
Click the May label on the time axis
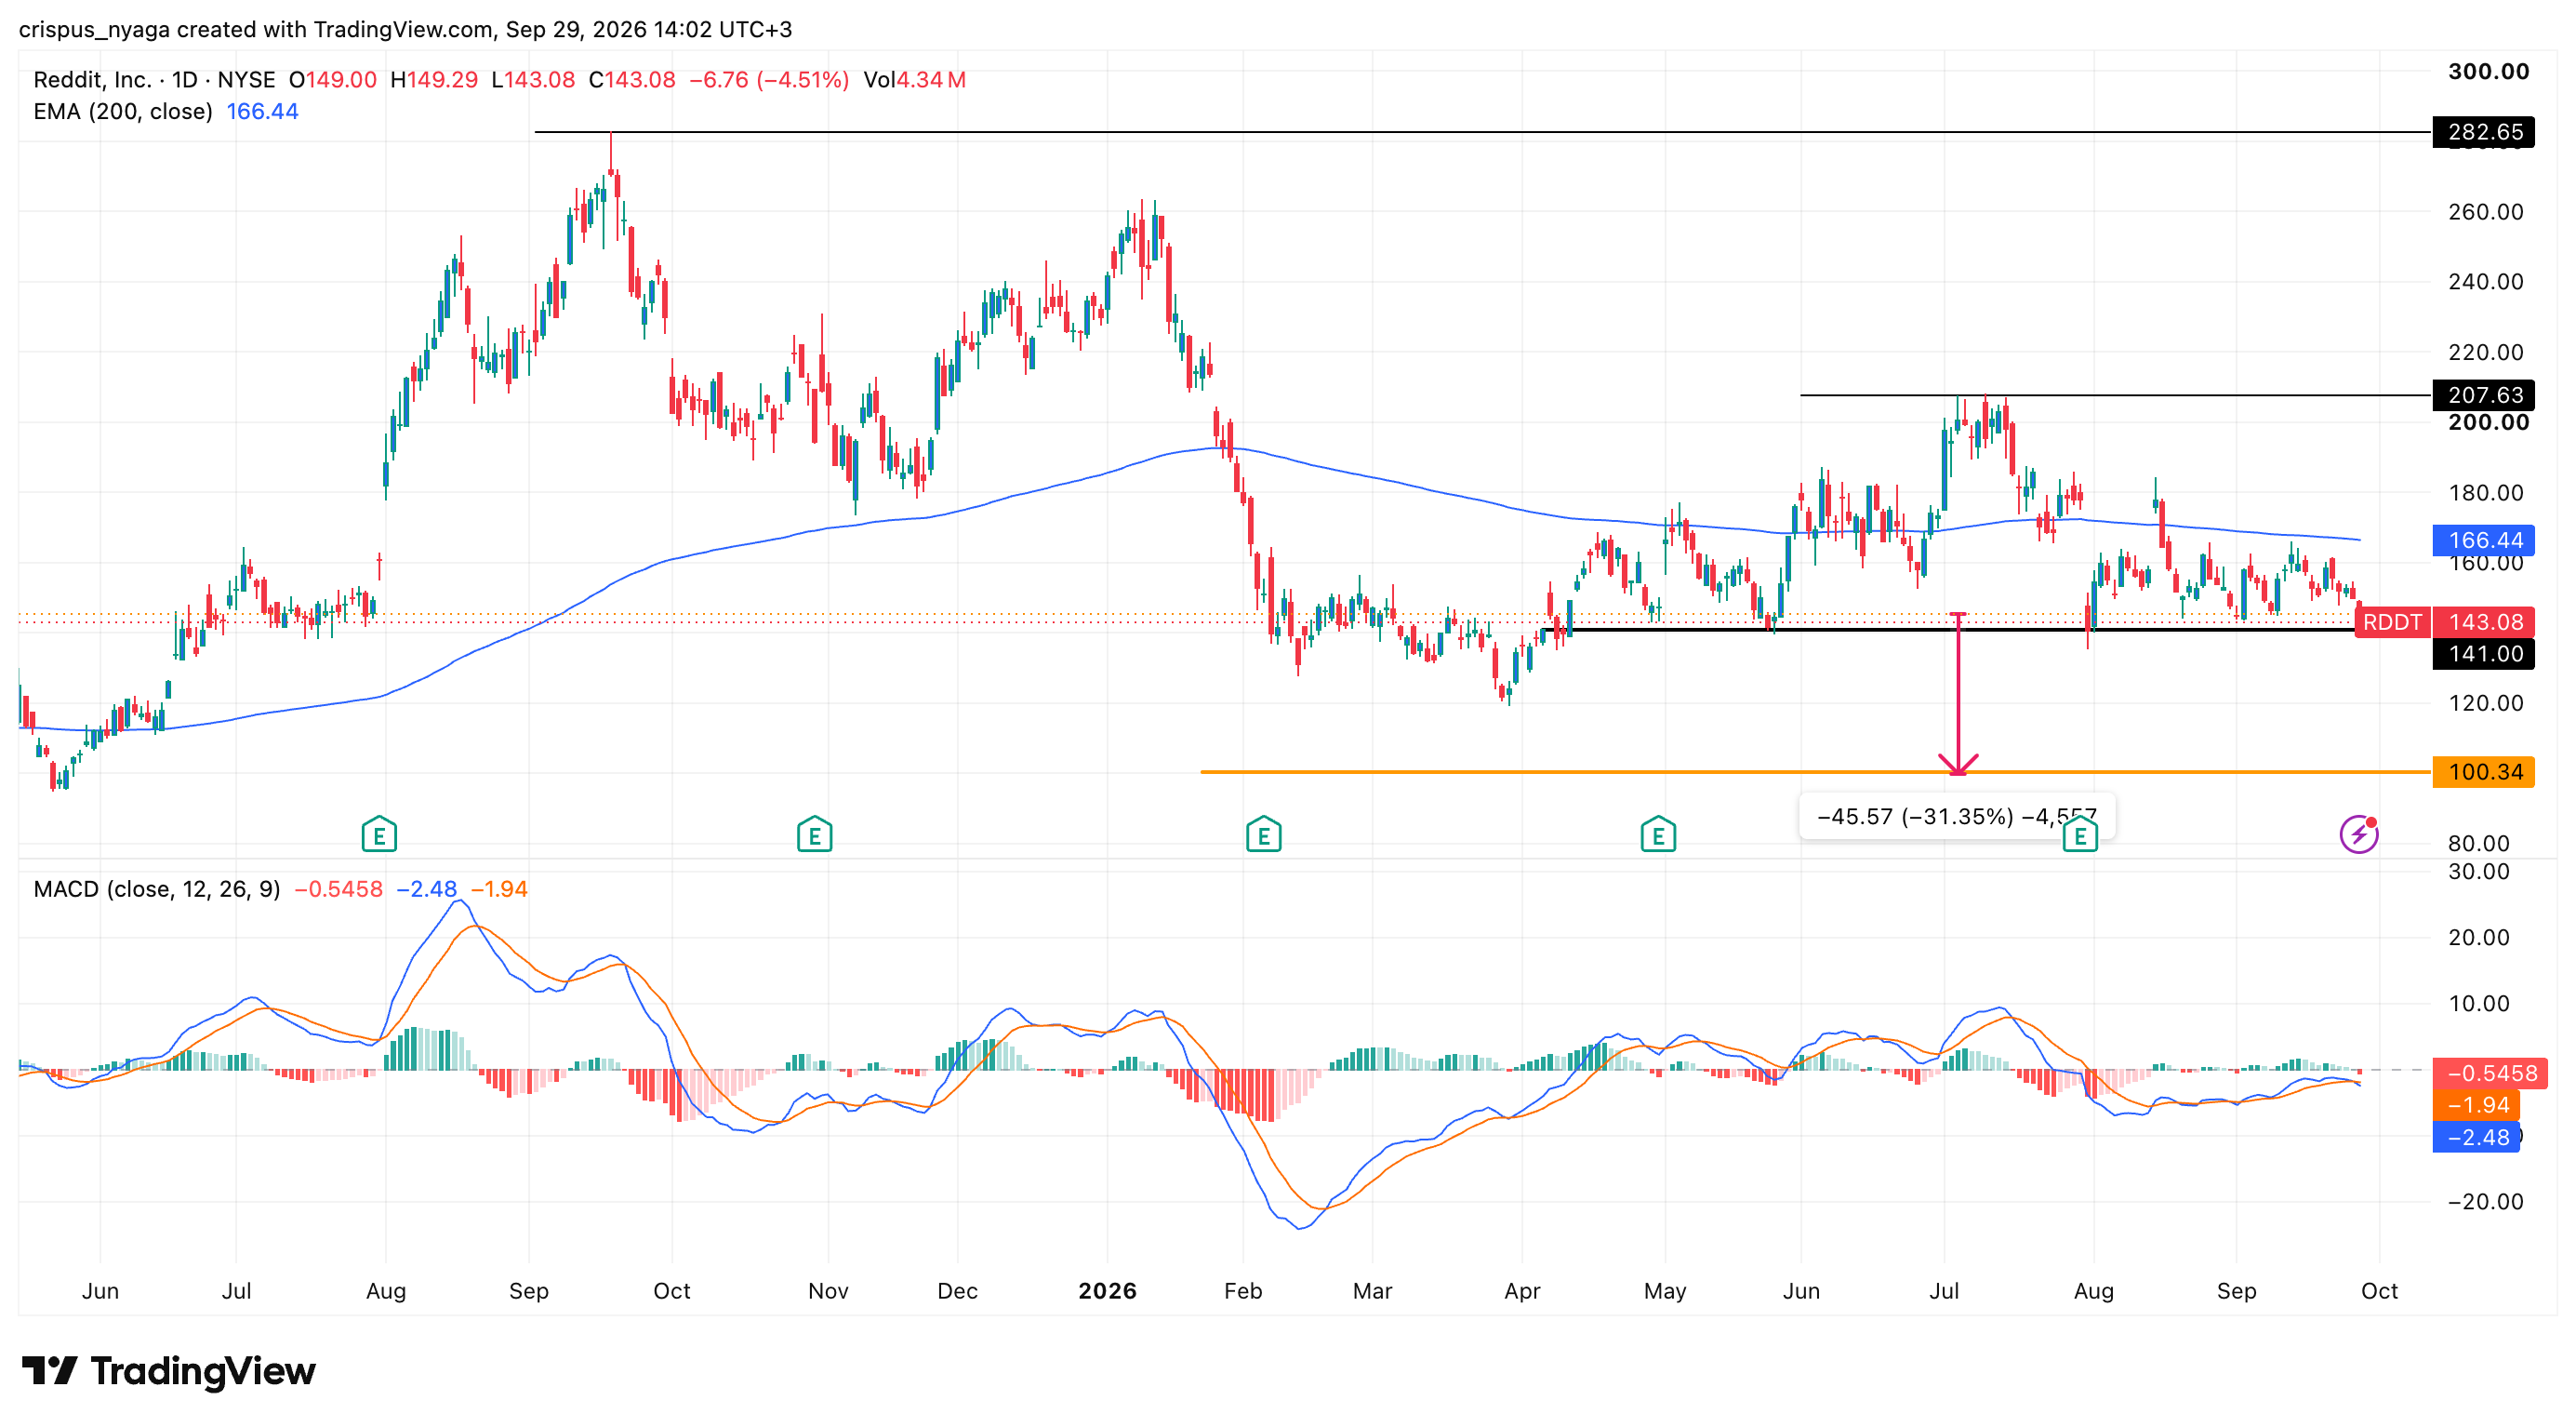(x=1665, y=1291)
